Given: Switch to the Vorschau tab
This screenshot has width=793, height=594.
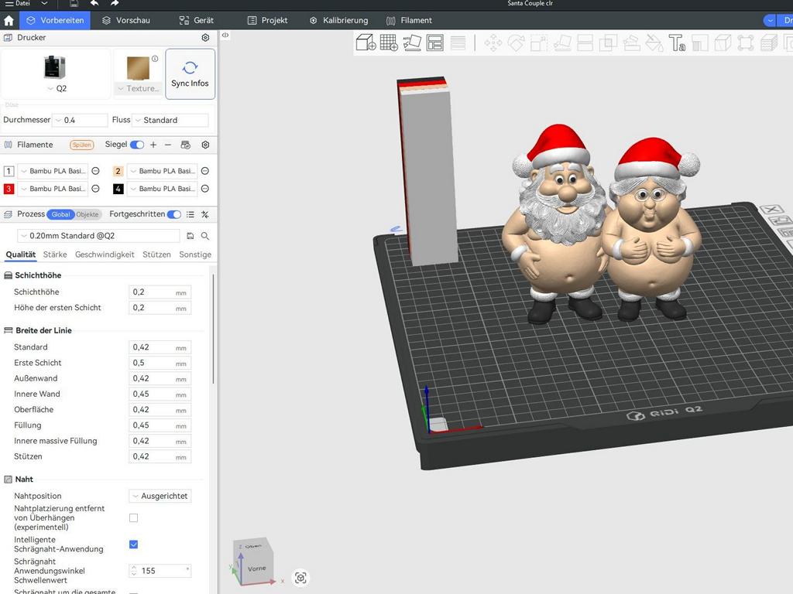Looking at the screenshot, I should (126, 20).
